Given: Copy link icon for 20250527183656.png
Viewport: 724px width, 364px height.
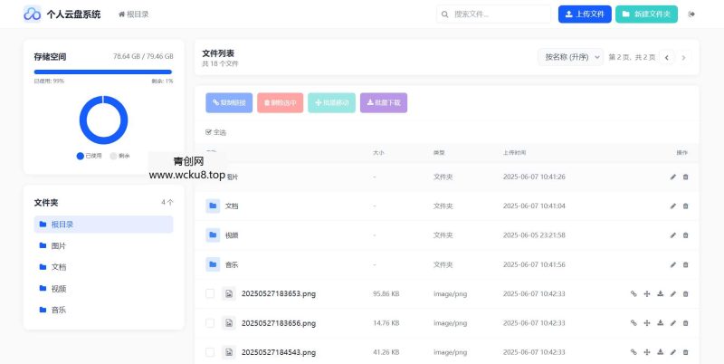Looking at the screenshot, I should click(x=633, y=323).
